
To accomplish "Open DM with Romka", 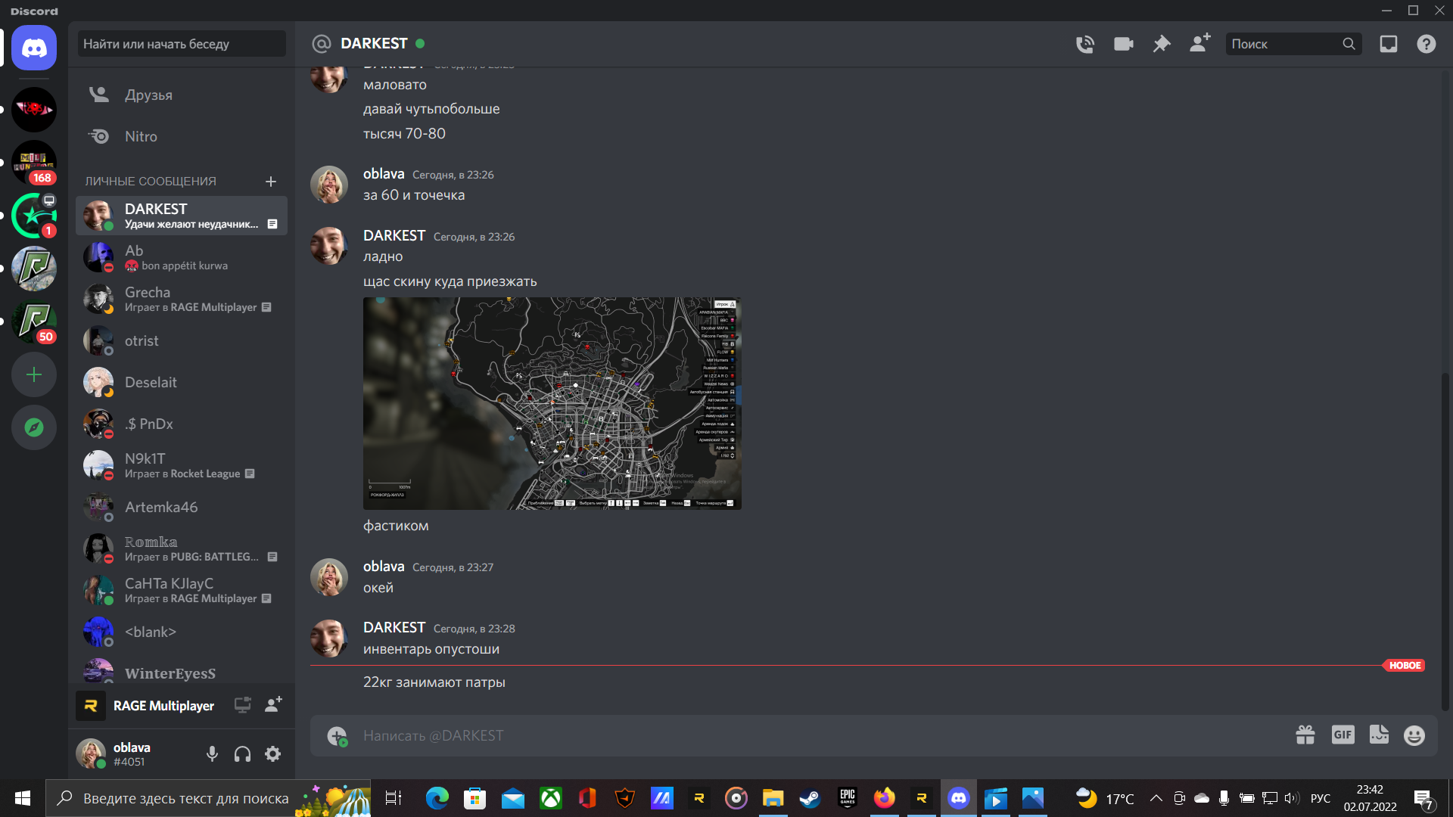I will pyautogui.click(x=182, y=548).
